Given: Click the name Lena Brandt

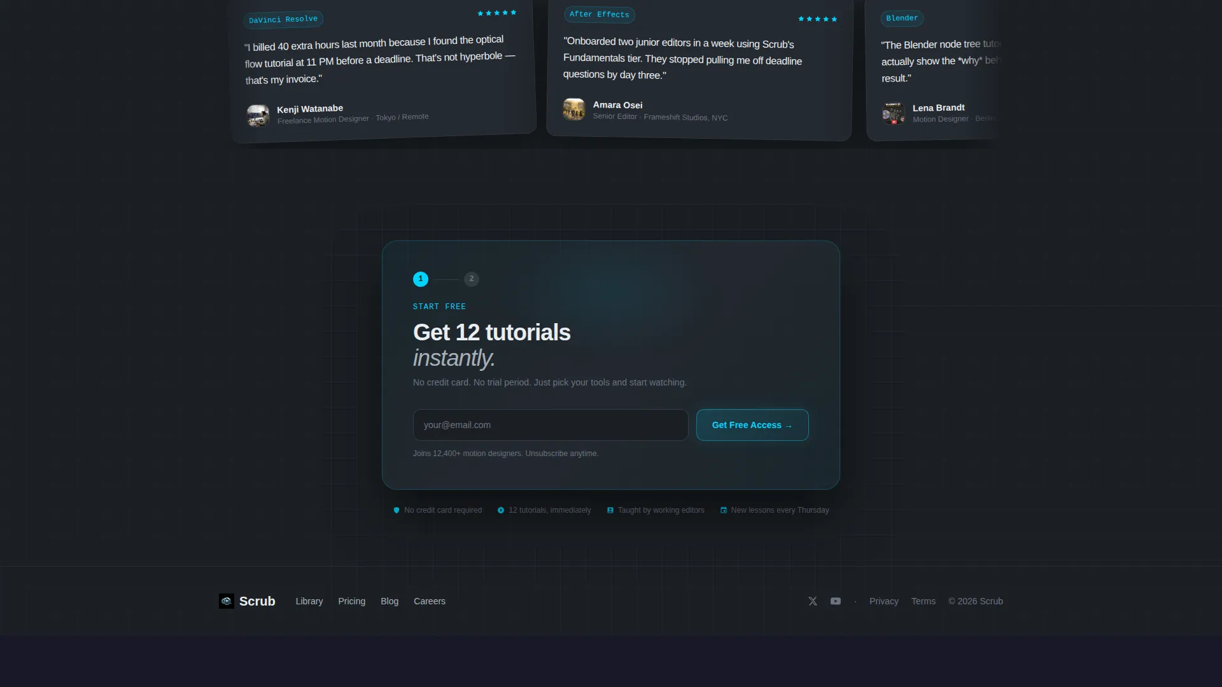Looking at the screenshot, I should click(x=939, y=108).
